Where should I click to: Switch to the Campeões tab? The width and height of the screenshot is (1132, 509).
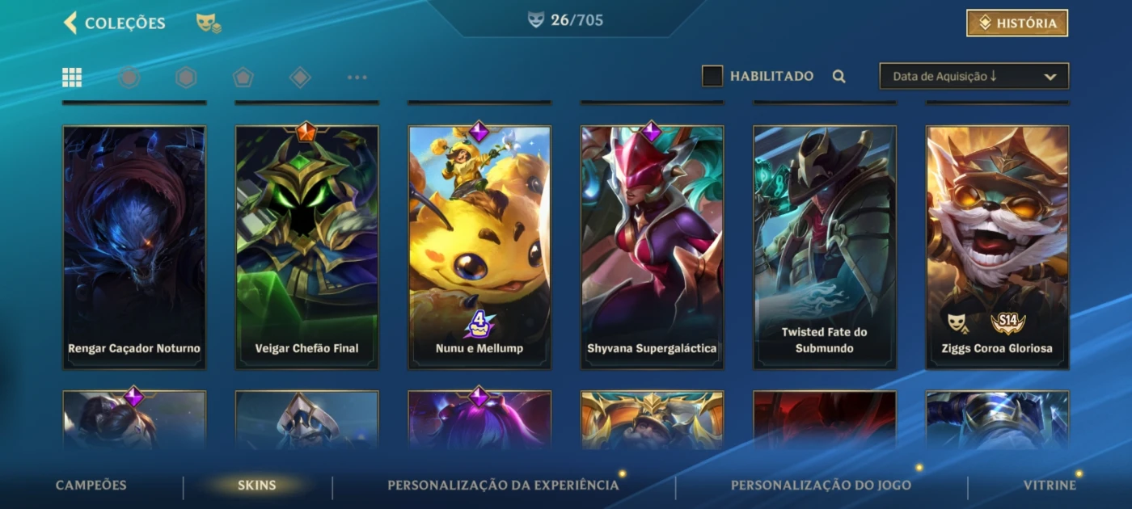tap(91, 486)
